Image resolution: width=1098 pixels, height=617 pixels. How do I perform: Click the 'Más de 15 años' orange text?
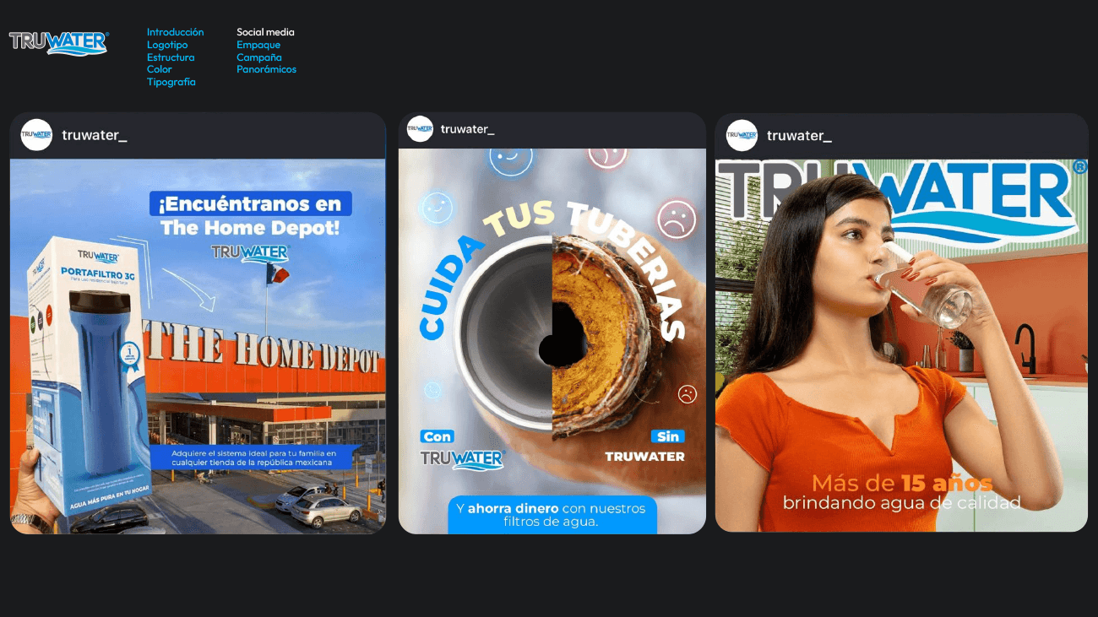[901, 484]
